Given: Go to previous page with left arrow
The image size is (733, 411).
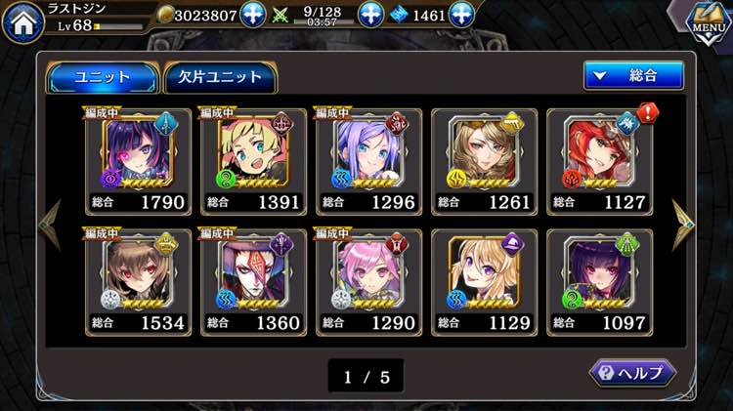Looking at the screenshot, I should [50, 226].
